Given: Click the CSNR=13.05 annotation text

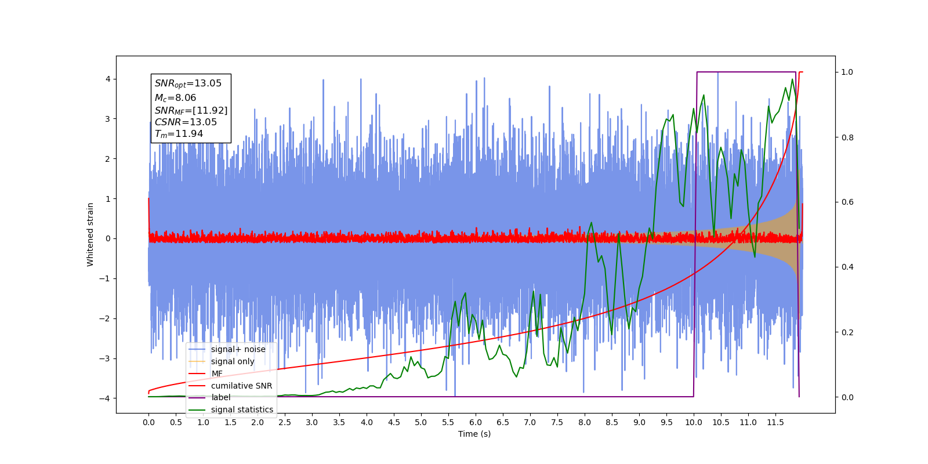Looking at the screenshot, I should click(186, 122).
